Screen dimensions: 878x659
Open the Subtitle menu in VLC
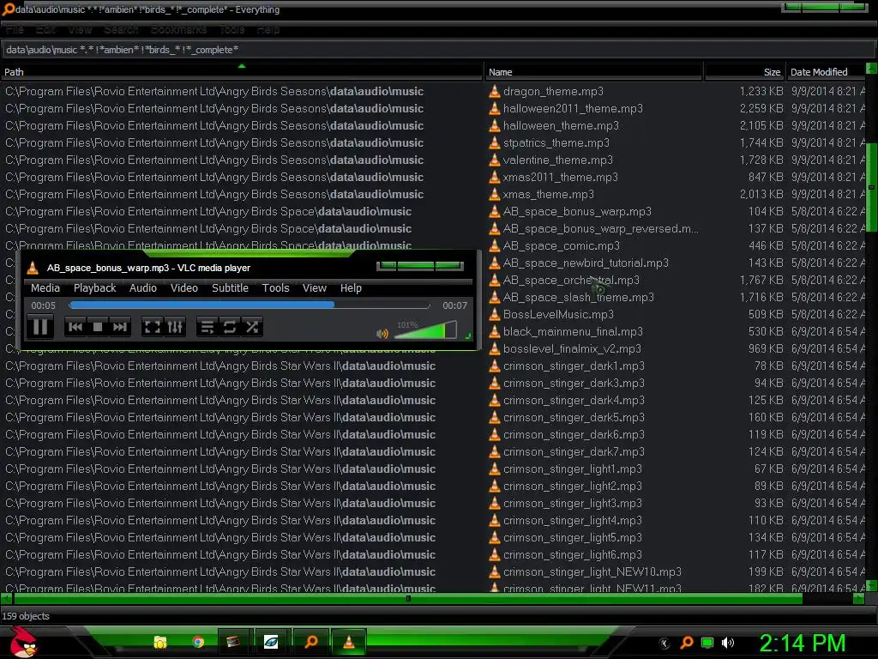point(230,288)
